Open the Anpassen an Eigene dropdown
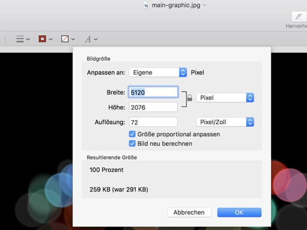The height and width of the screenshot is (230, 307). (x=158, y=73)
